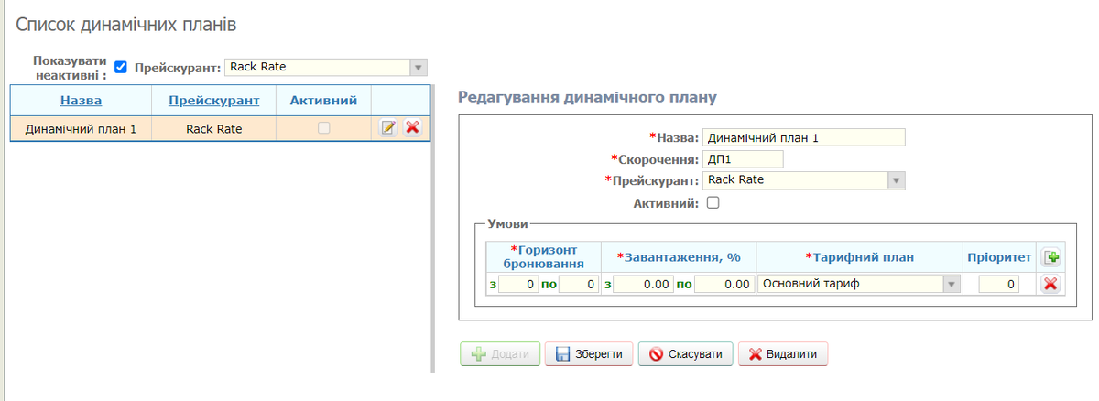The width and height of the screenshot is (1099, 401).
Task: Add a new condition row with green plus icon
Action: coord(1050,258)
